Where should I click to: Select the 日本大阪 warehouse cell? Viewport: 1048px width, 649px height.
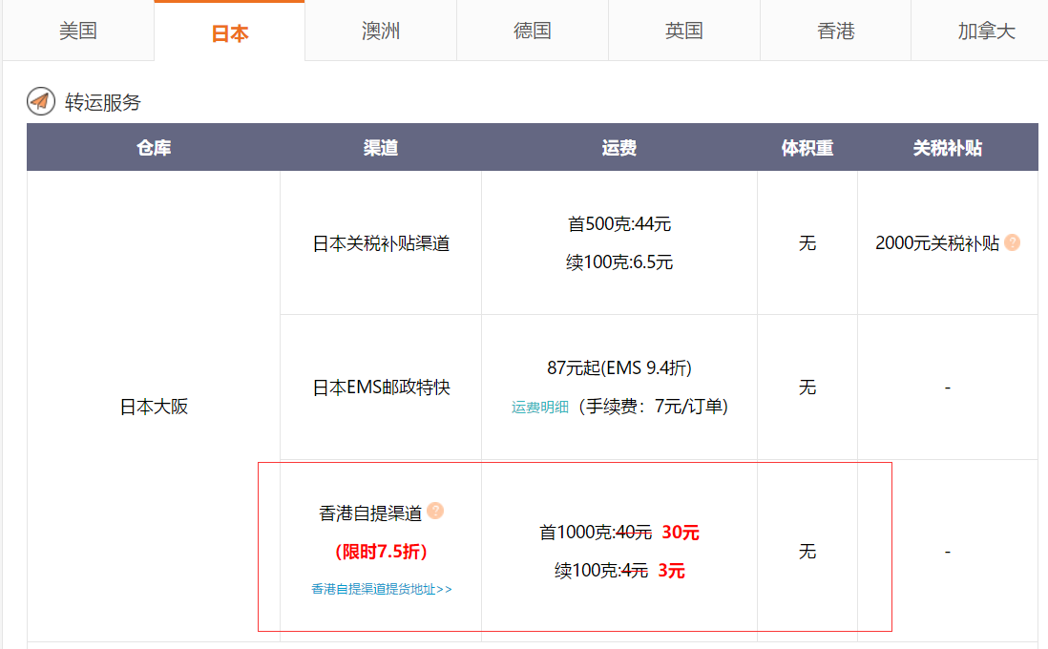click(154, 407)
